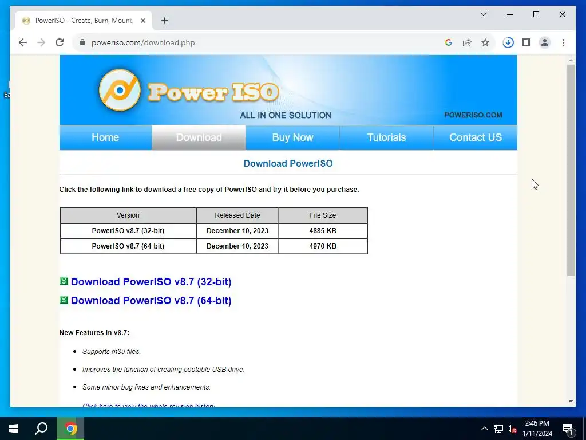View site info via the padlock icon

click(x=82, y=42)
